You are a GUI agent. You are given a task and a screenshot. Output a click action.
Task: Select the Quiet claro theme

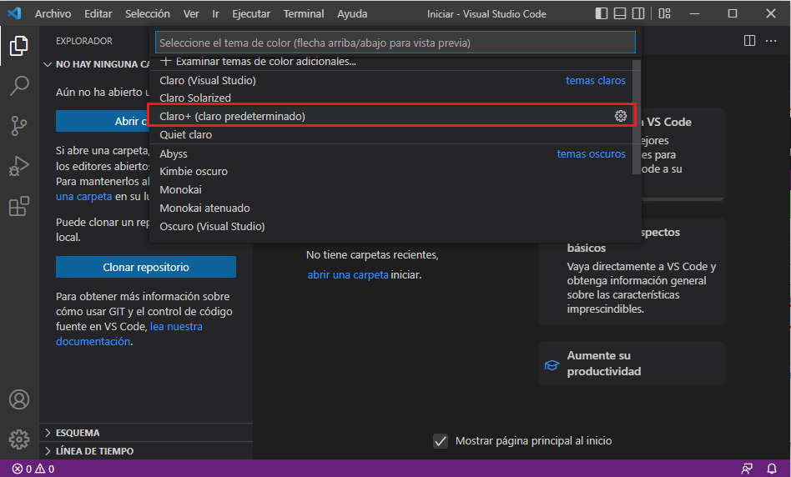391,134
